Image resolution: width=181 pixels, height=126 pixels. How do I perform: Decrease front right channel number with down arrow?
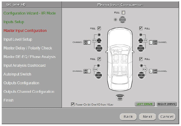click(155, 43)
